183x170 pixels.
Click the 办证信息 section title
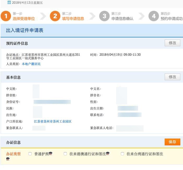tap(13, 142)
